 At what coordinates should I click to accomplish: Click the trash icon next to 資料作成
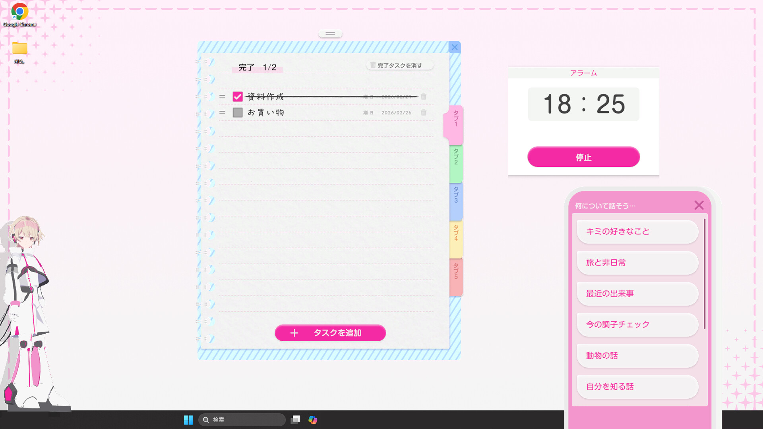[423, 97]
